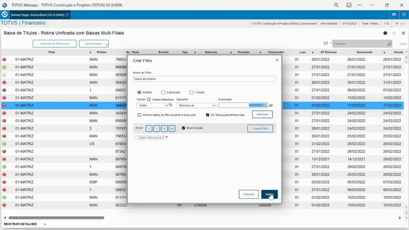Viewport: 409px width, 230px height.
Task: Open the Operador 'Diferente de' dropdown
Action: tap(213, 105)
